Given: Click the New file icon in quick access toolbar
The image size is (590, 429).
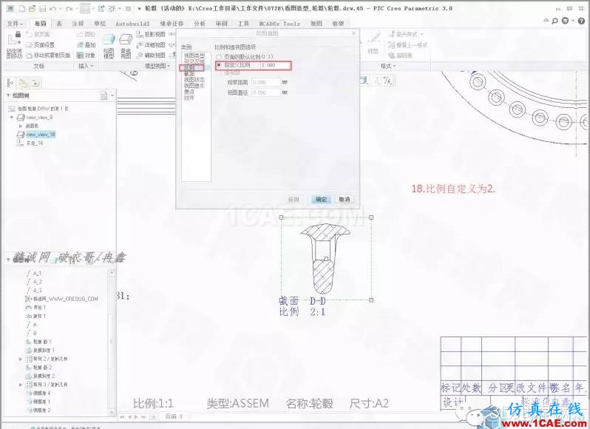Looking at the screenshot, I should pos(22,8).
